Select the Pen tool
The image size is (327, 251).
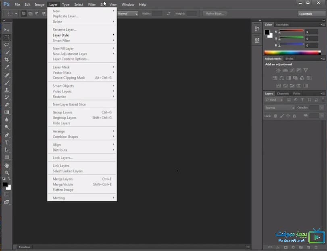click(7, 135)
